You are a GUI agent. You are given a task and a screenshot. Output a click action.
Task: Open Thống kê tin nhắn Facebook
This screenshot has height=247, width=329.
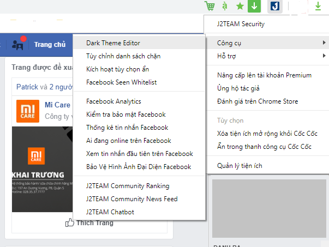tap(139, 128)
